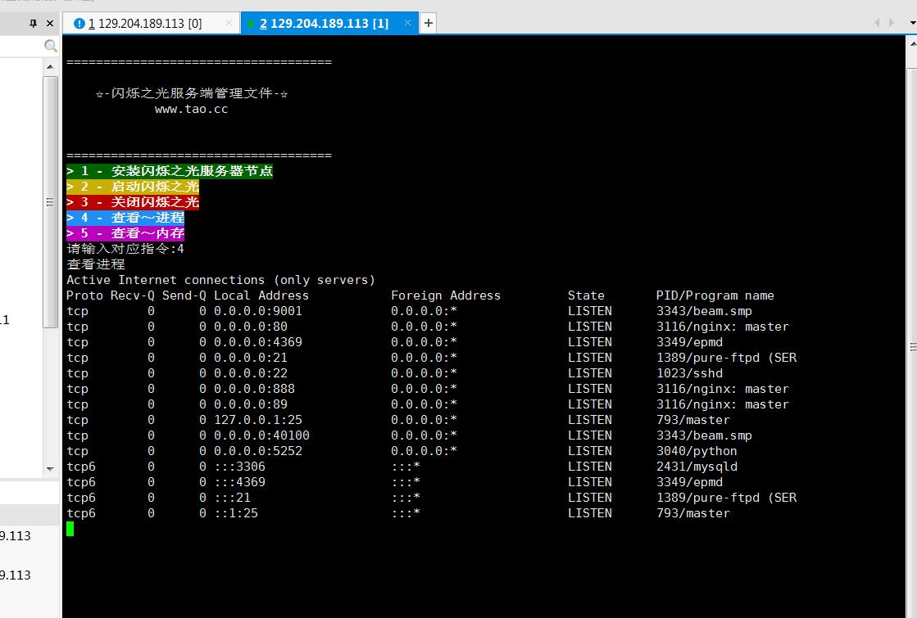Close the active 129.204.189.113 [1] tab
The width and height of the screenshot is (917, 618).
pyautogui.click(x=408, y=23)
